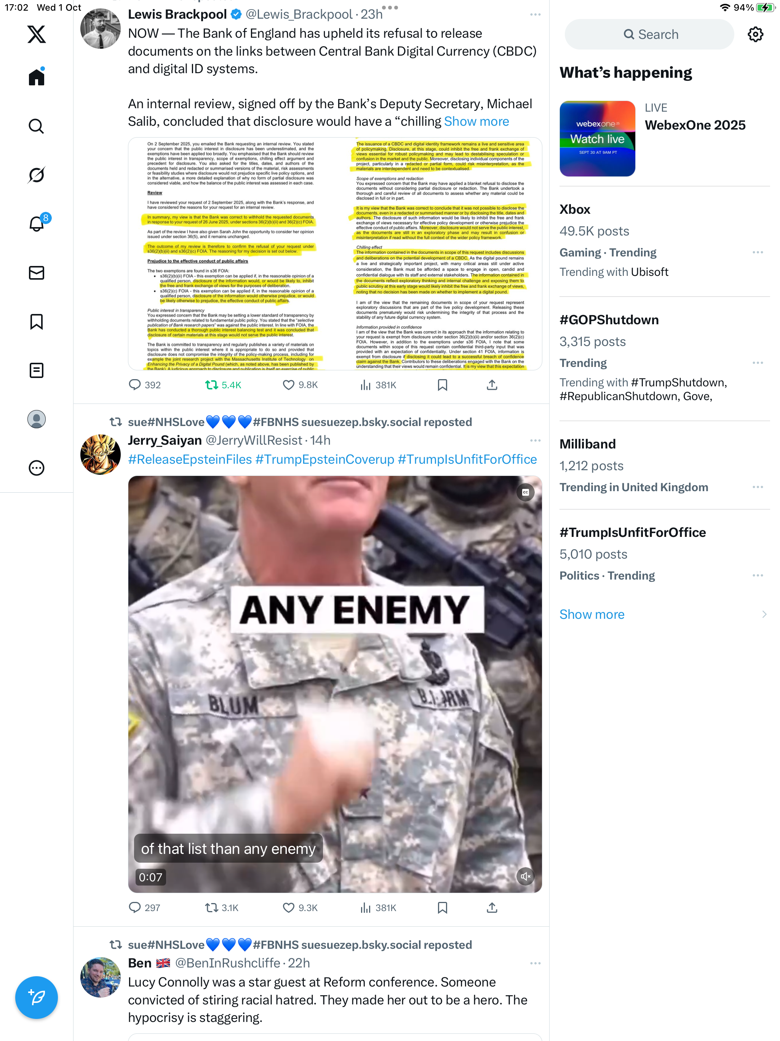Open Lists icon in sidebar
Viewport: 780px width, 1041px height.
pyautogui.click(x=36, y=370)
